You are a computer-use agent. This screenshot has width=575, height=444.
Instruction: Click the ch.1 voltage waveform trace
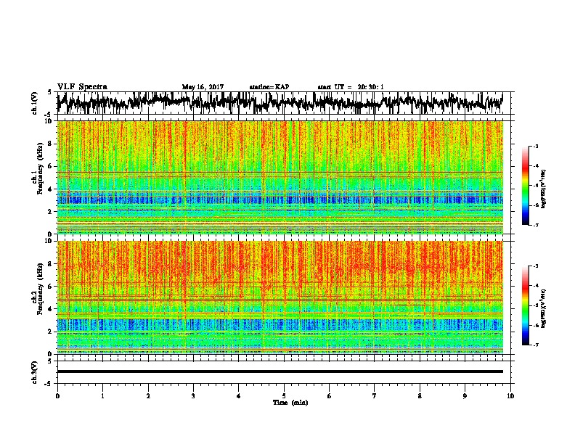tap(280, 102)
